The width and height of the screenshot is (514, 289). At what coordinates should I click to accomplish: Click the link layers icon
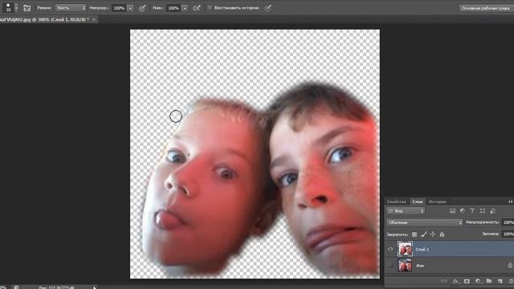point(444,281)
